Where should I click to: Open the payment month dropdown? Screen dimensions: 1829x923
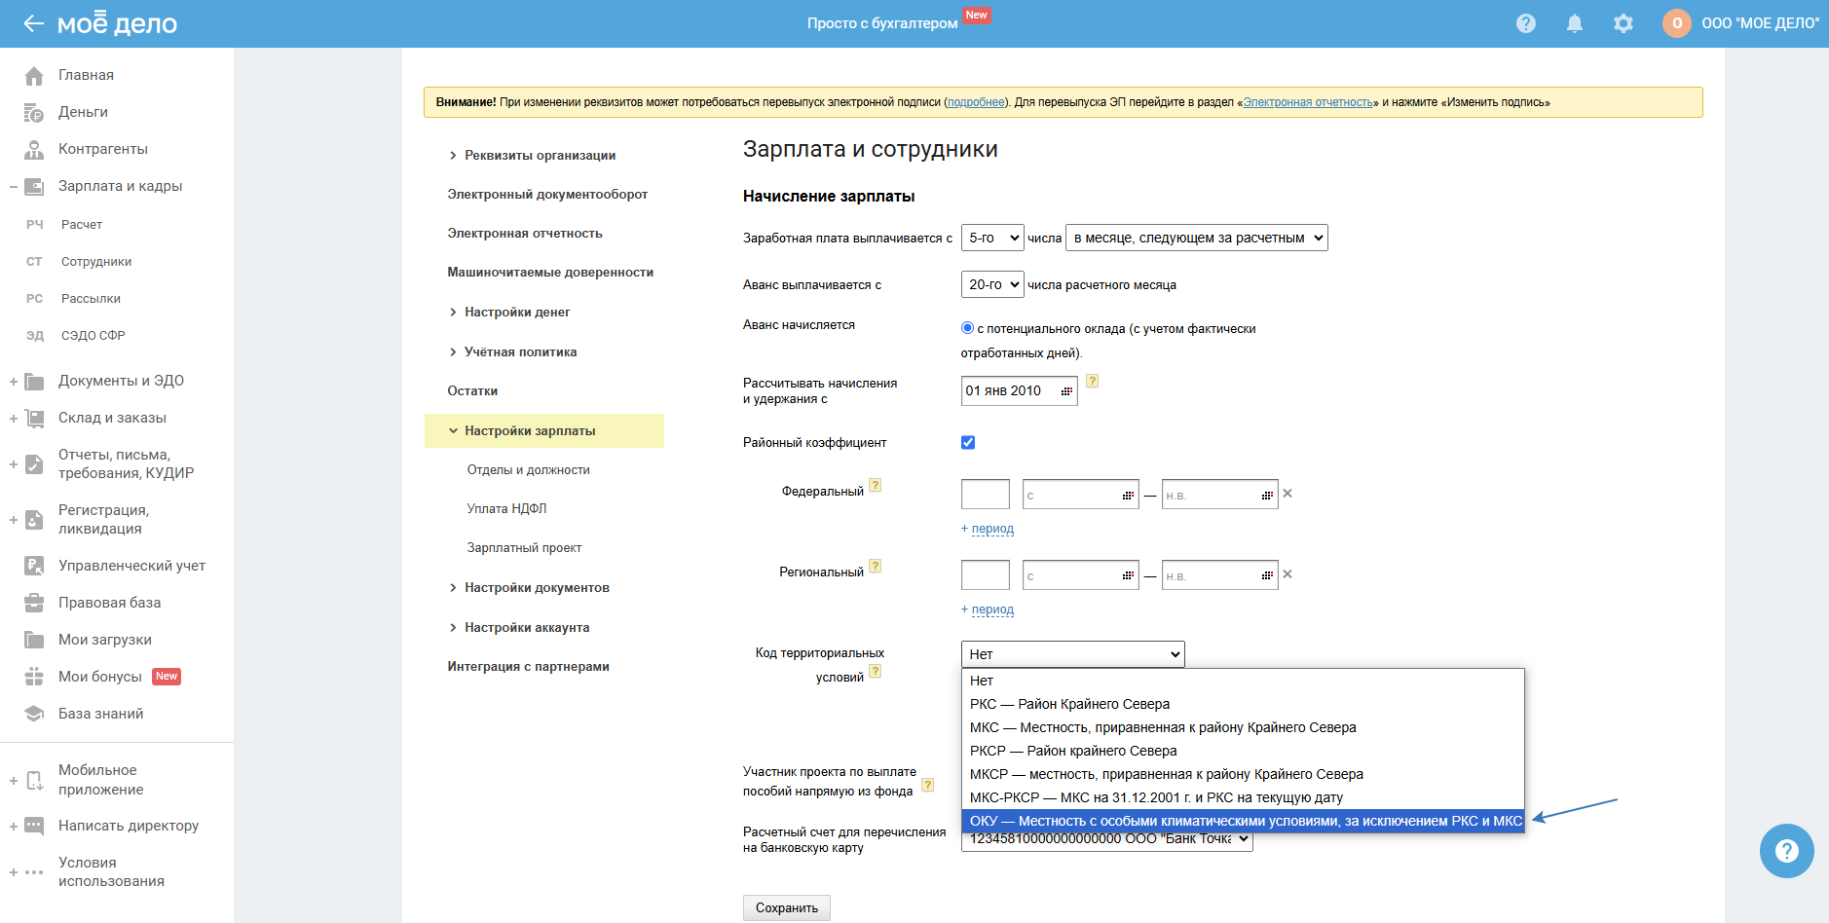1197,238
